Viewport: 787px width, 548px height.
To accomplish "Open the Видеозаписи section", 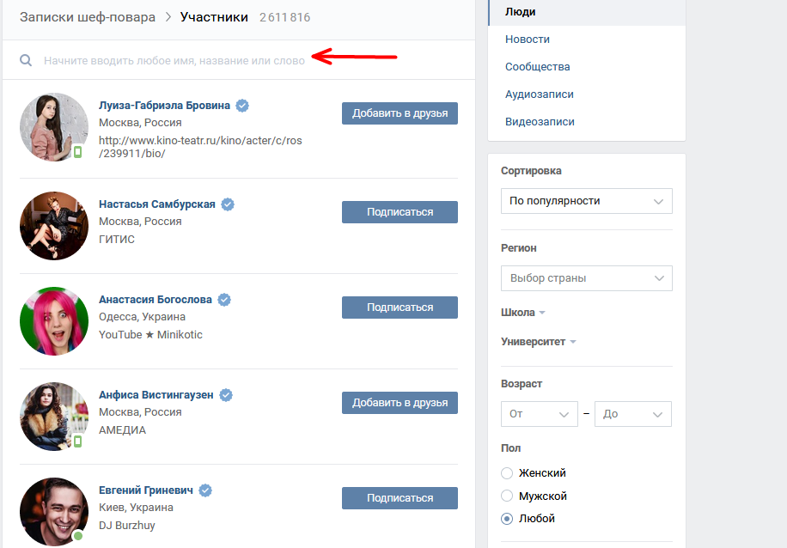I will [540, 122].
